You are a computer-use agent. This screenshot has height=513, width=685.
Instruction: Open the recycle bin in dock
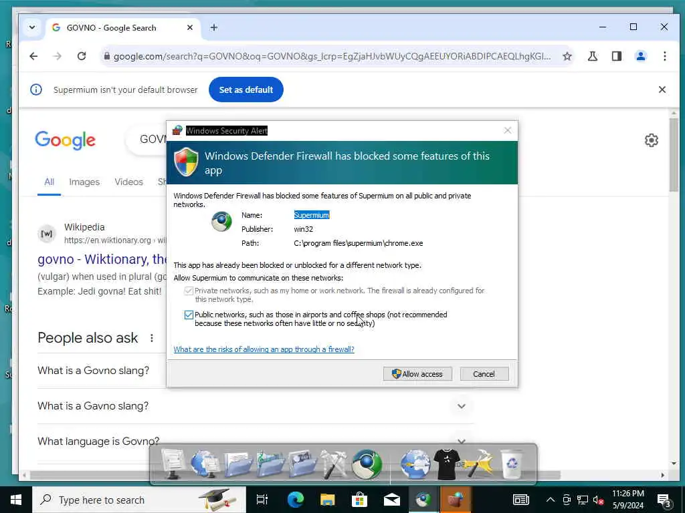[x=512, y=464]
